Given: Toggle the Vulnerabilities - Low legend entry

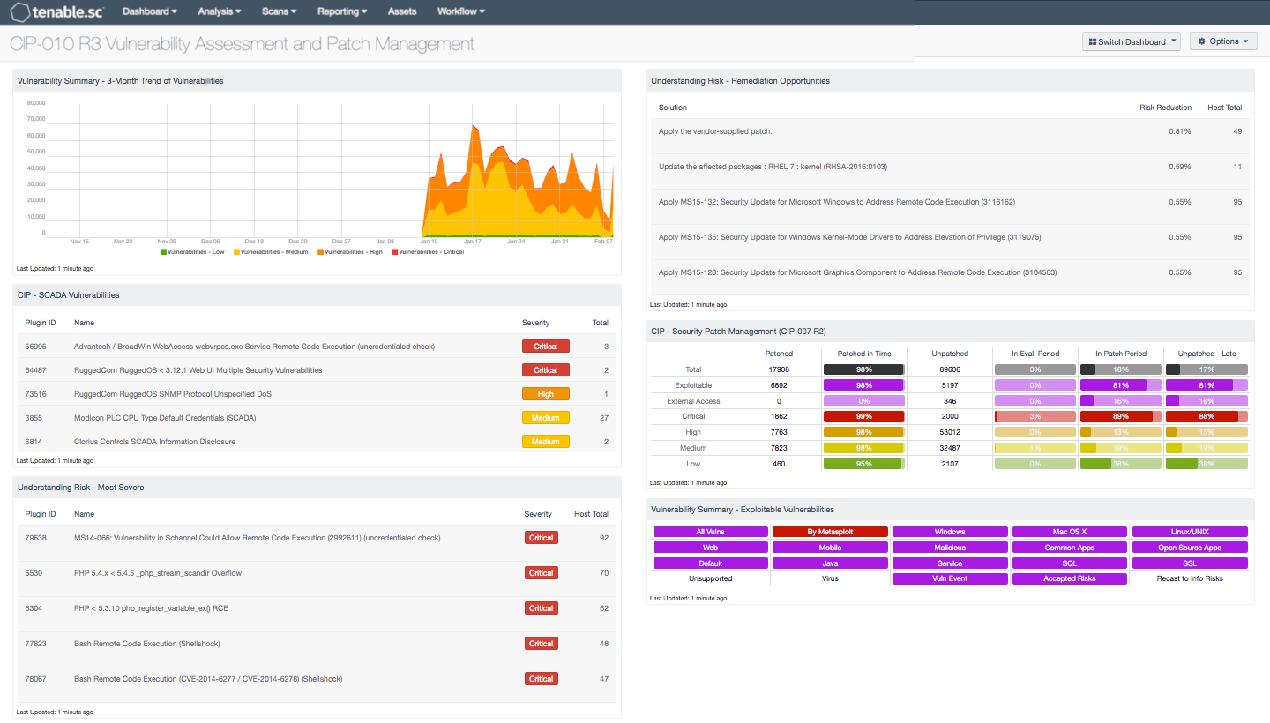Looking at the screenshot, I should [x=194, y=251].
